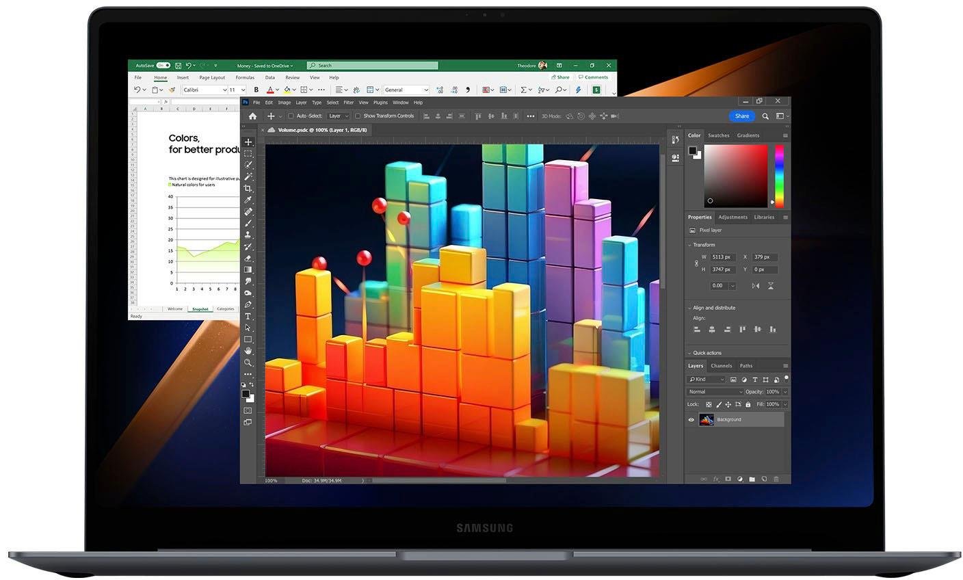Image resolution: width=963 pixels, height=580 pixels.
Task: Hide the Background layer with eye icon
Action: pyautogui.click(x=691, y=420)
